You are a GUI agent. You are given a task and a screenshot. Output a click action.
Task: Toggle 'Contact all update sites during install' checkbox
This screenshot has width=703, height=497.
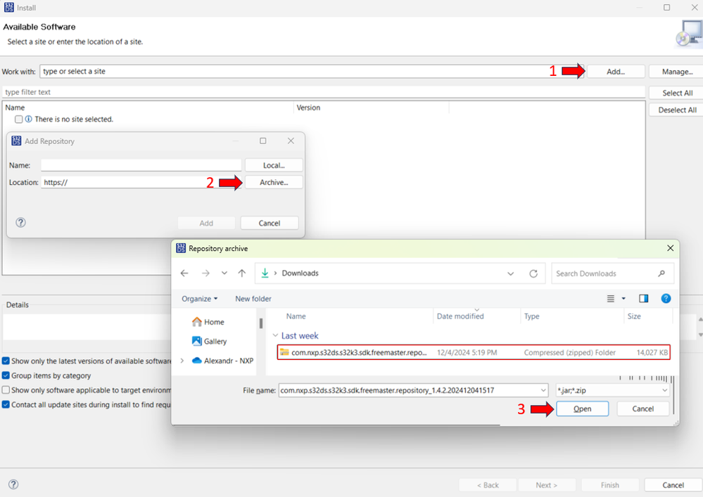(x=6, y=405)
